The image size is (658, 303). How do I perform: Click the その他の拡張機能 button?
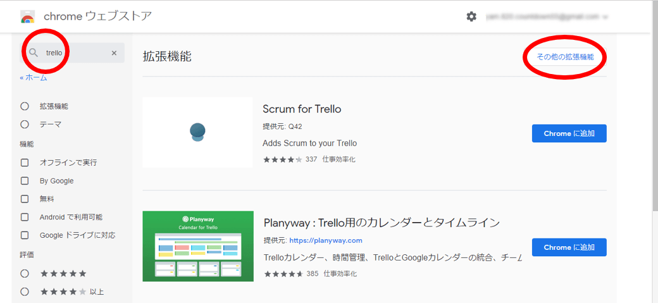[565, 57]
